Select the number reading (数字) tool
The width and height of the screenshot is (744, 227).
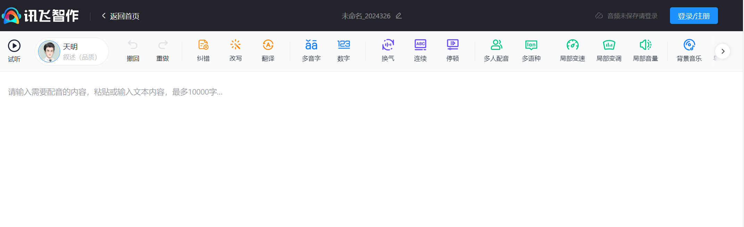pos(343,45)
